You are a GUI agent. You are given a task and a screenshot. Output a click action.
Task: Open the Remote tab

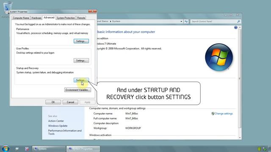pos(81,18)
